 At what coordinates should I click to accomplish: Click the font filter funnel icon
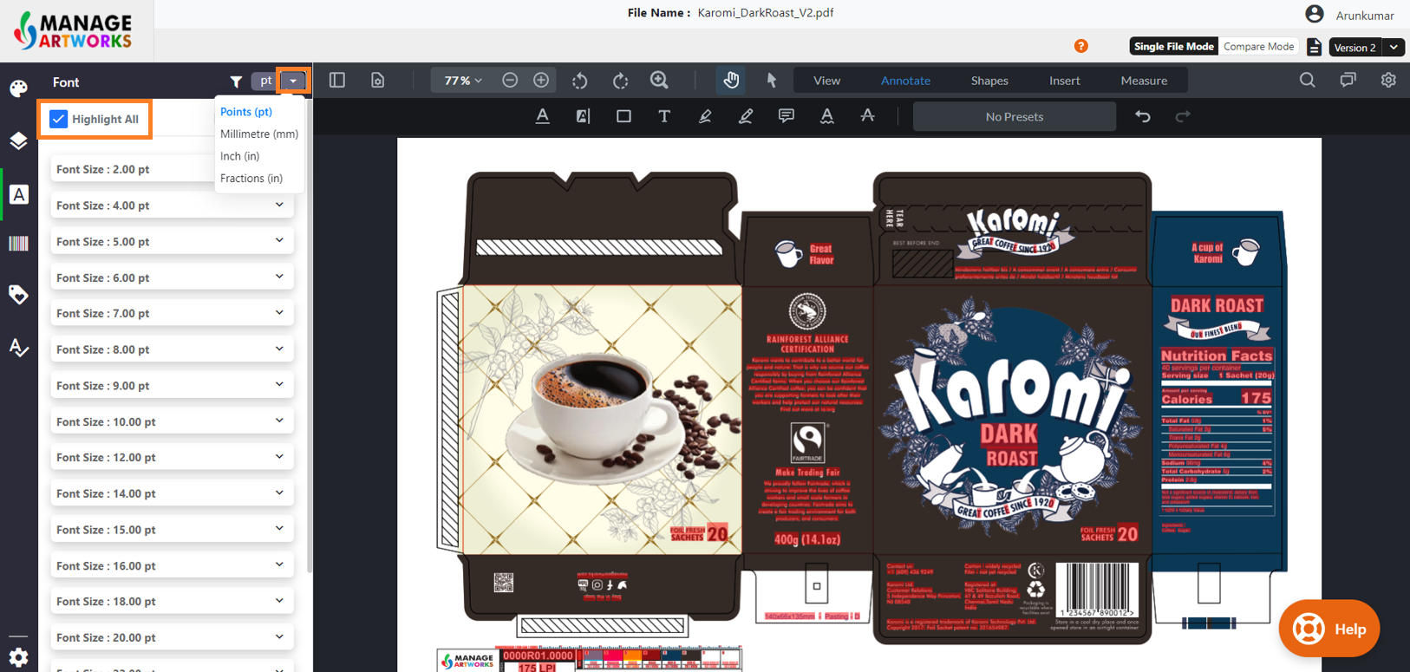tap(236, 82)
